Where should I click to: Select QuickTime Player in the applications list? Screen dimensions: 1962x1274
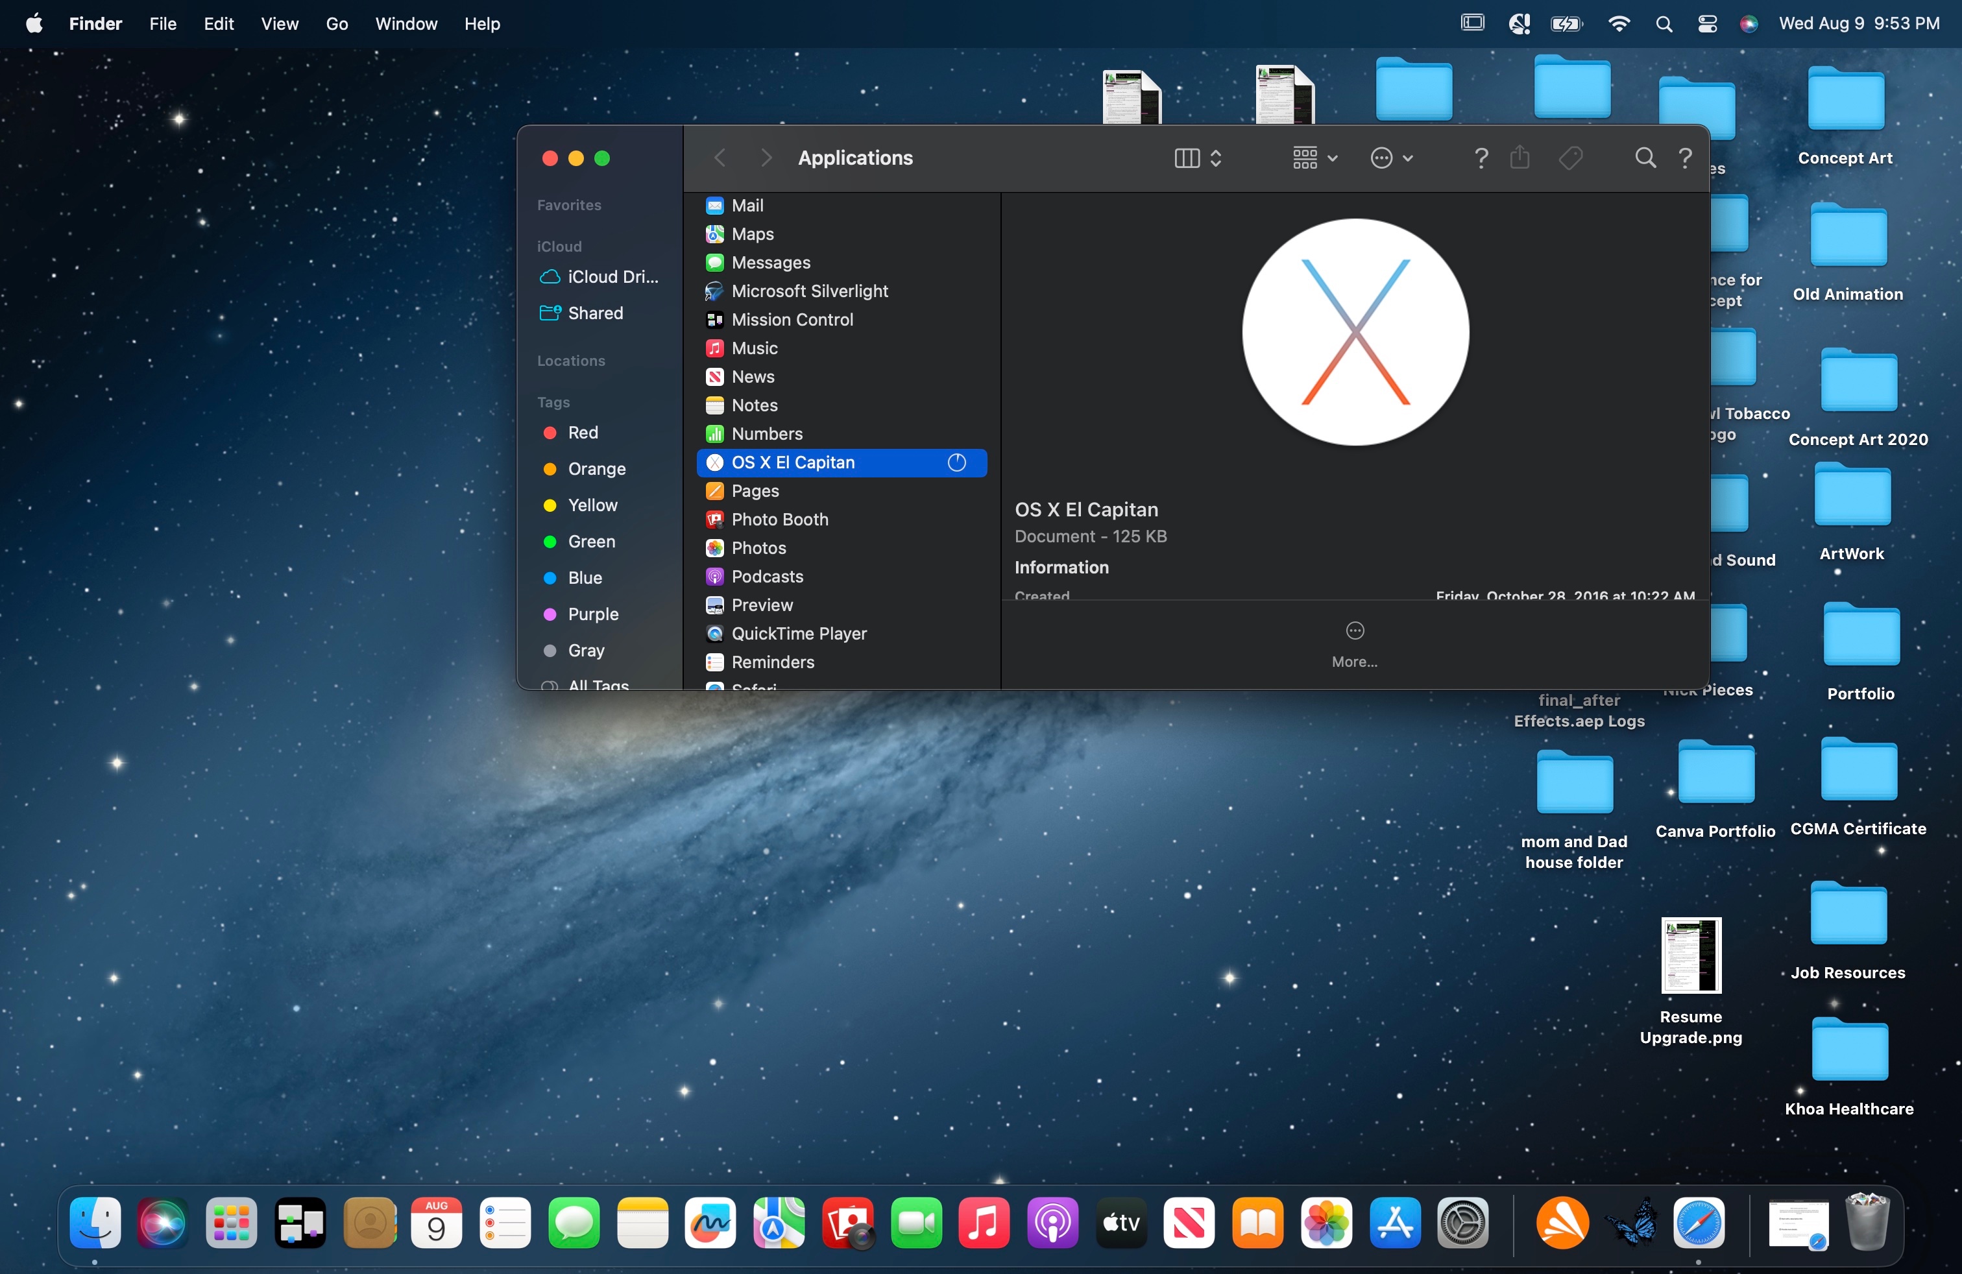798,634
